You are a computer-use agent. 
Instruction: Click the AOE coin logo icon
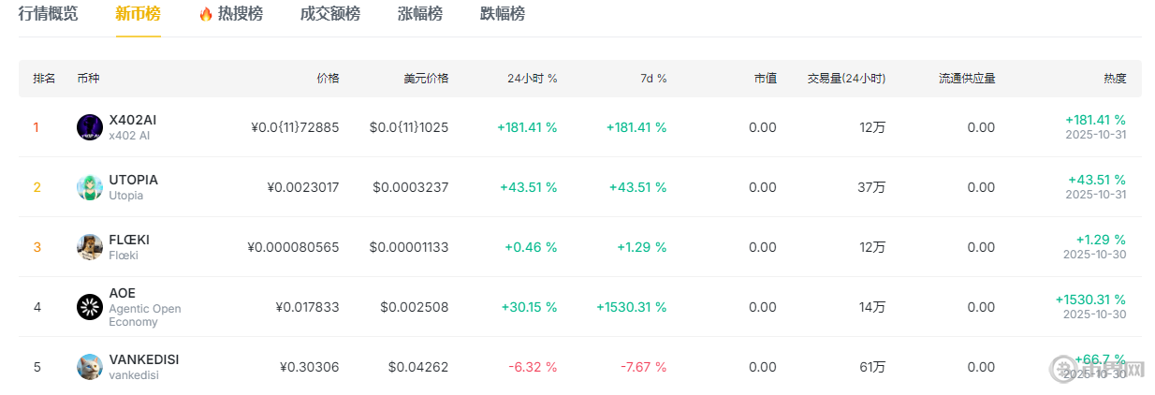pos(89,307)
